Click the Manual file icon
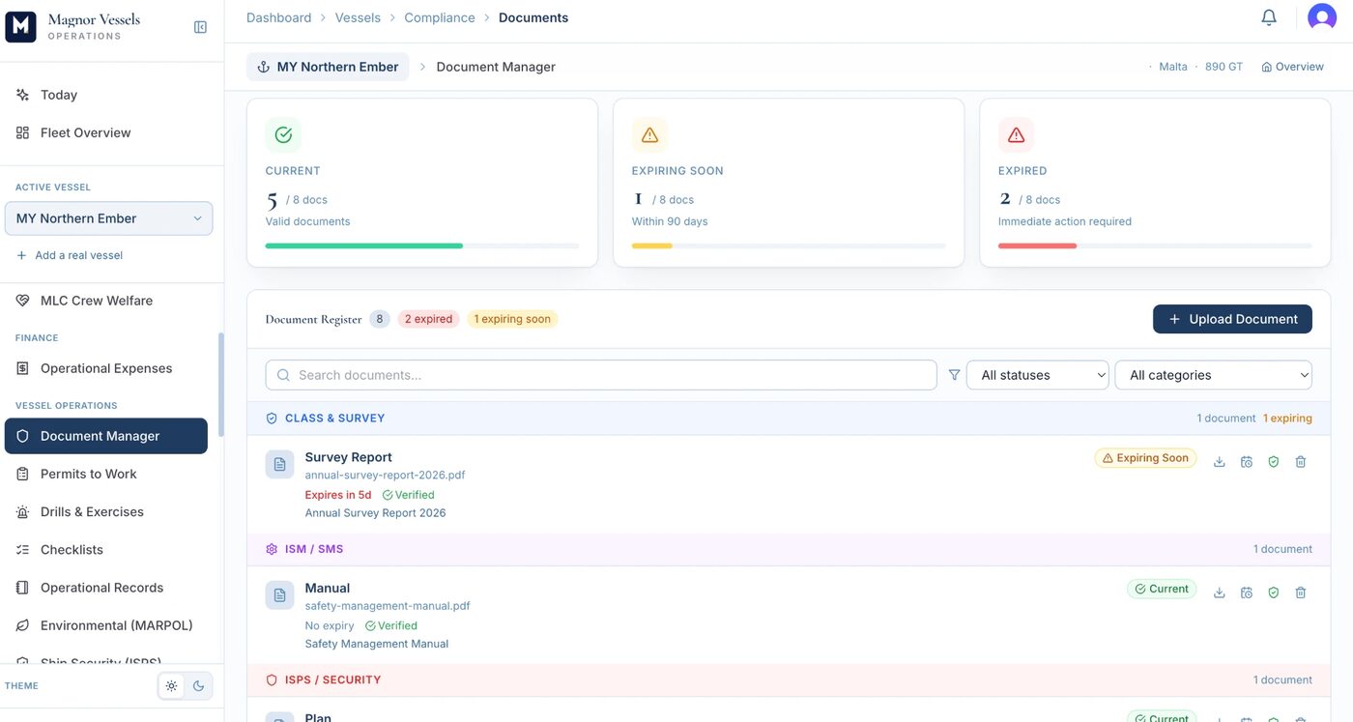Viewport: 1353px width, 722px height. tap(279, 595)
